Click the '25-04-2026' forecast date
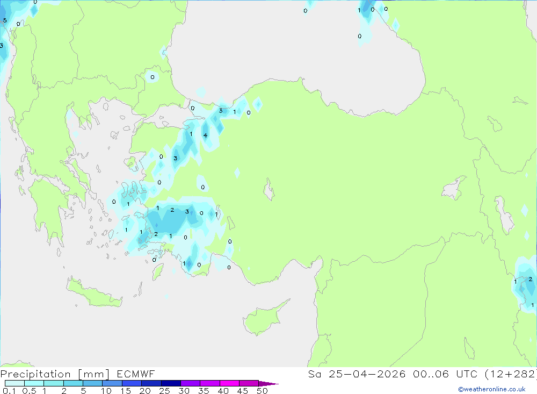 (x=367, y=374)
